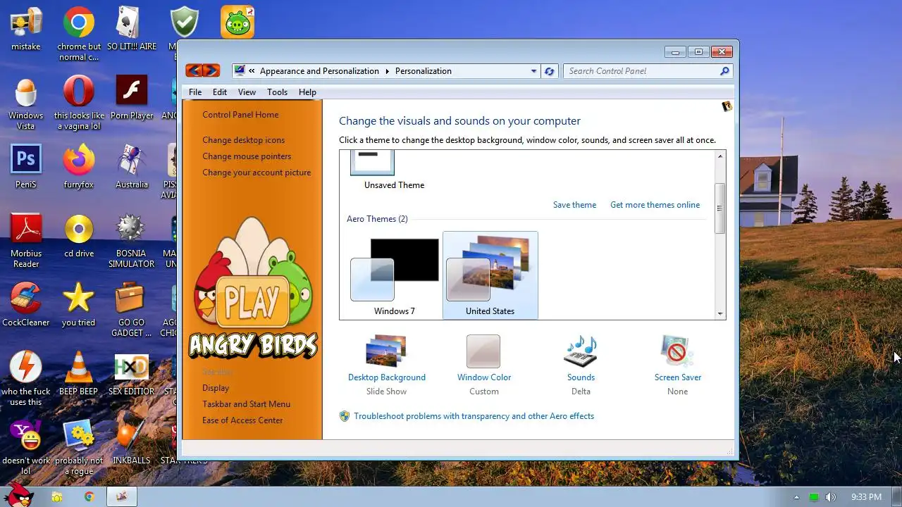Open the 'Australia' spider solitaire icon

[x=132, y=161]
